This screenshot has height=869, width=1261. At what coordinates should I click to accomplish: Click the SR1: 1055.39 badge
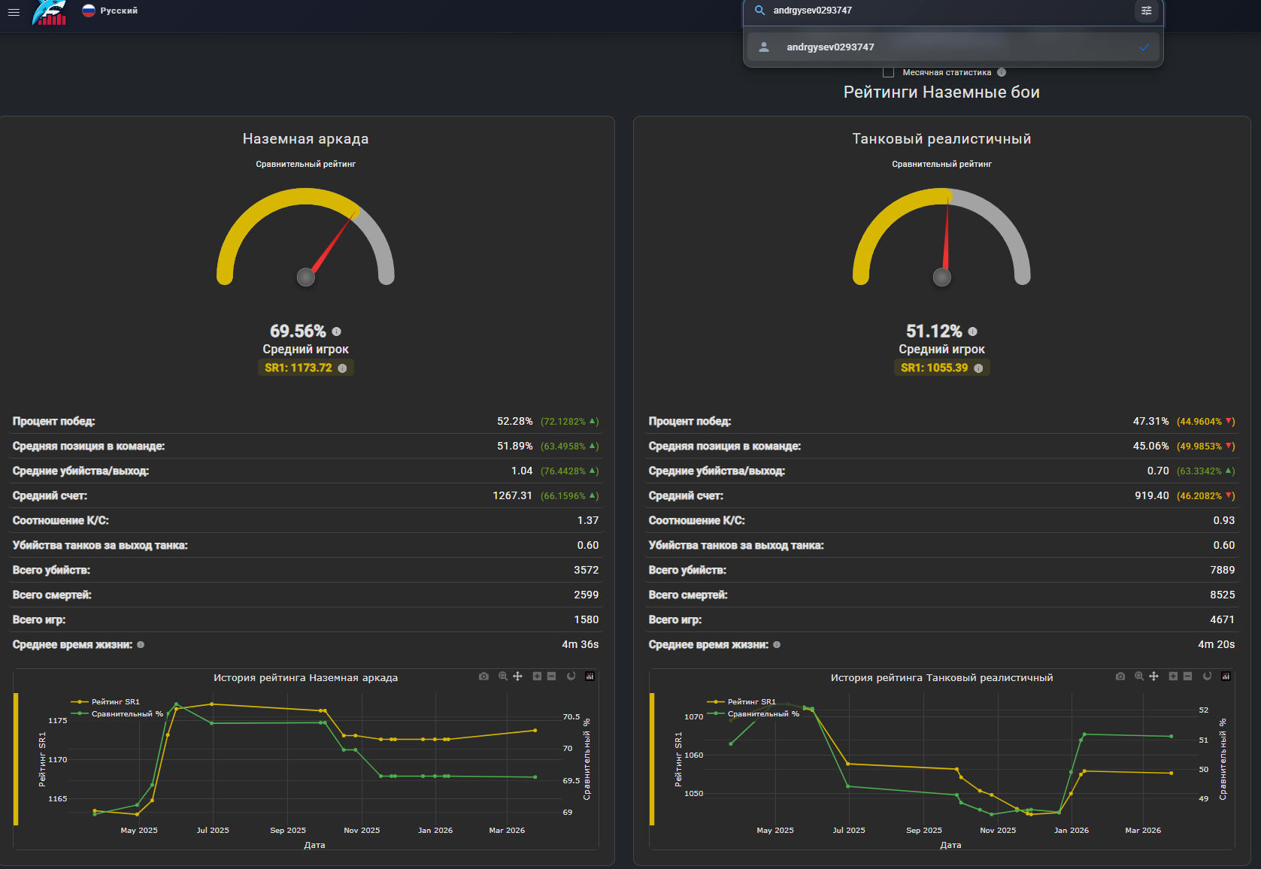click(x=941, y=368)
